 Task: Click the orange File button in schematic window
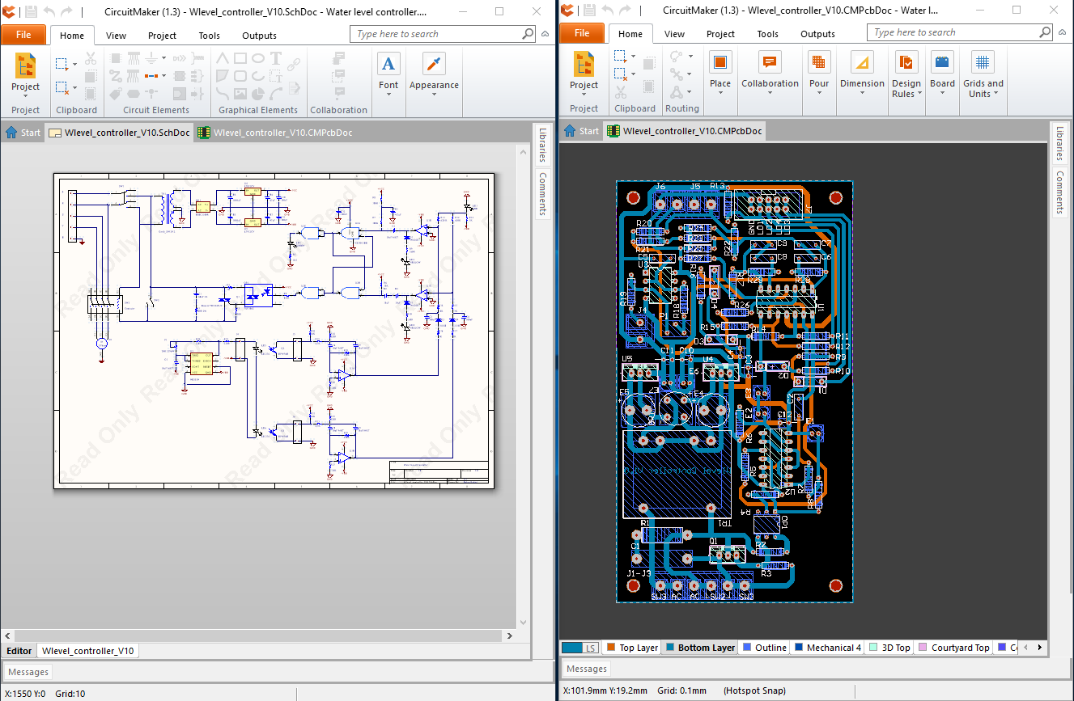(23, 35)
